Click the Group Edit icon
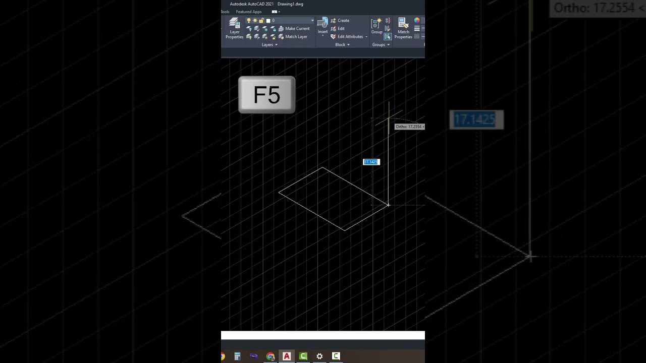Screen dimensions: 646x363 388,28
